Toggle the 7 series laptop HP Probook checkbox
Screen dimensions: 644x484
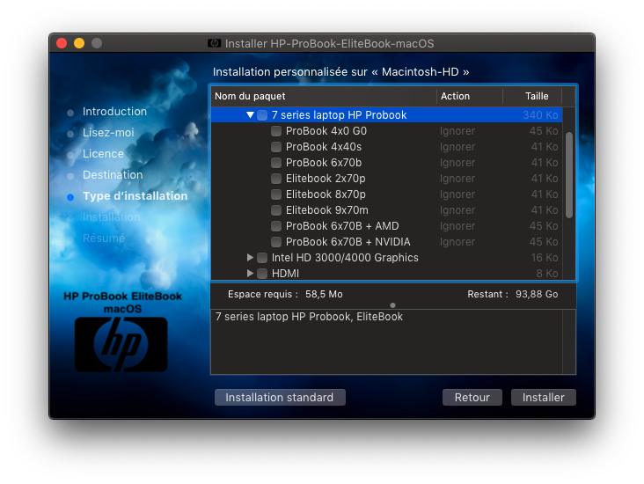coord(262,115)
